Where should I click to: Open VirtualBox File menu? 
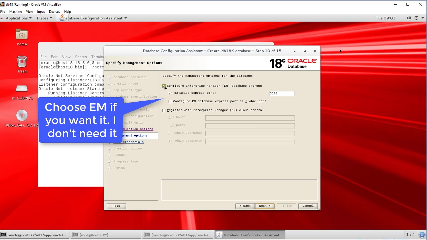coord(3,11)
